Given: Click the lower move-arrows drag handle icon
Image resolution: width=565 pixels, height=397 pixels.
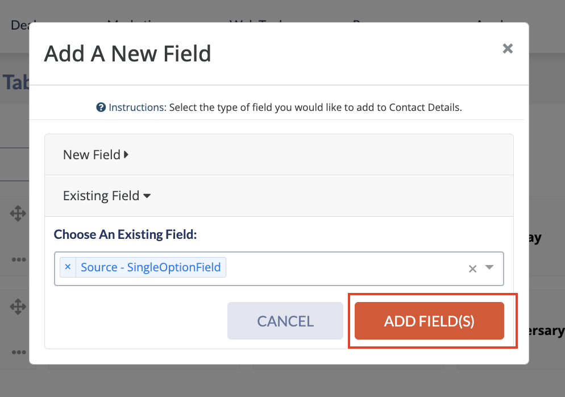Looking at the screenshot, I should pyautogui.click(x=18, y=307).
